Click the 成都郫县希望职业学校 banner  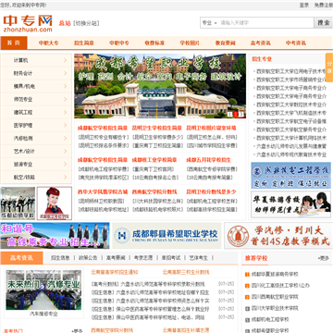tap(166, 236)
